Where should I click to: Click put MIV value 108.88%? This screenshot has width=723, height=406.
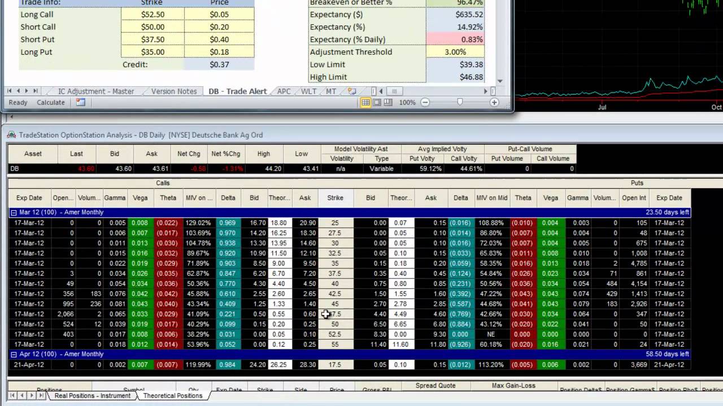pos(491,223)
